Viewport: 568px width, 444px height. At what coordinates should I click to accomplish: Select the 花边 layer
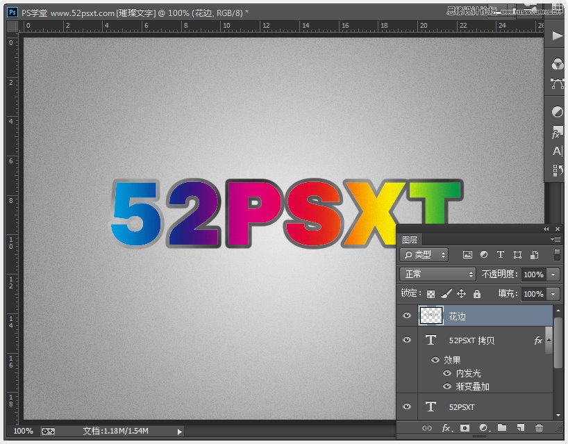485,315
